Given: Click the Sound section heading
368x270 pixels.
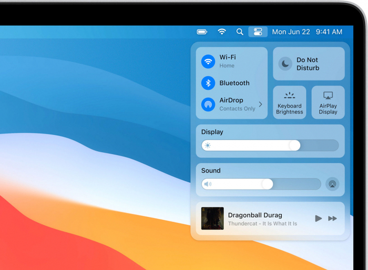Looking at the screenshot, I should (211, 171).
